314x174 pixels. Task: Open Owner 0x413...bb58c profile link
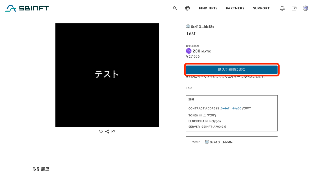tap(221, 142)
